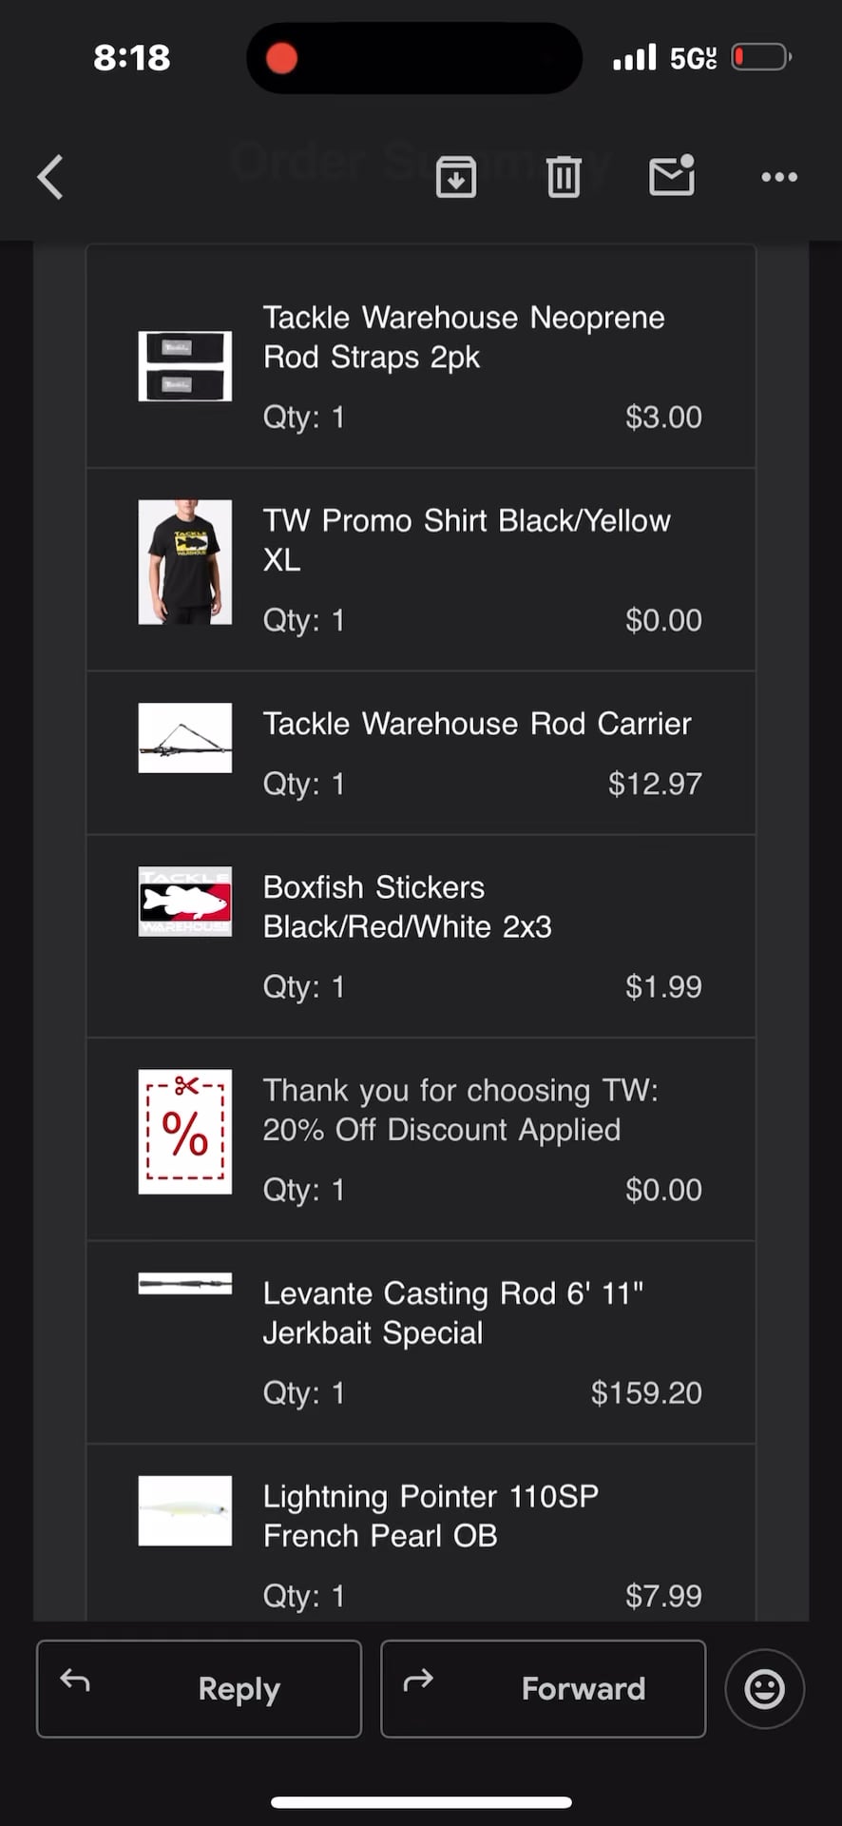The width and height of the screenshot is (842, 1826).
Task: Mark email as unread via envelope icon
Action: point(672,176)
